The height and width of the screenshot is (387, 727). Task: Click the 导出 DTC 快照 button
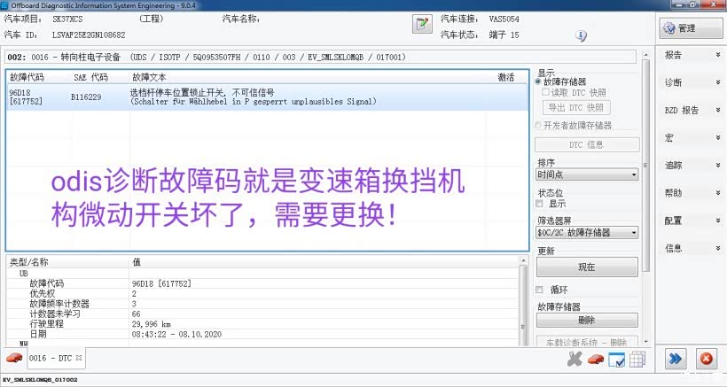(x=576, y=108)
